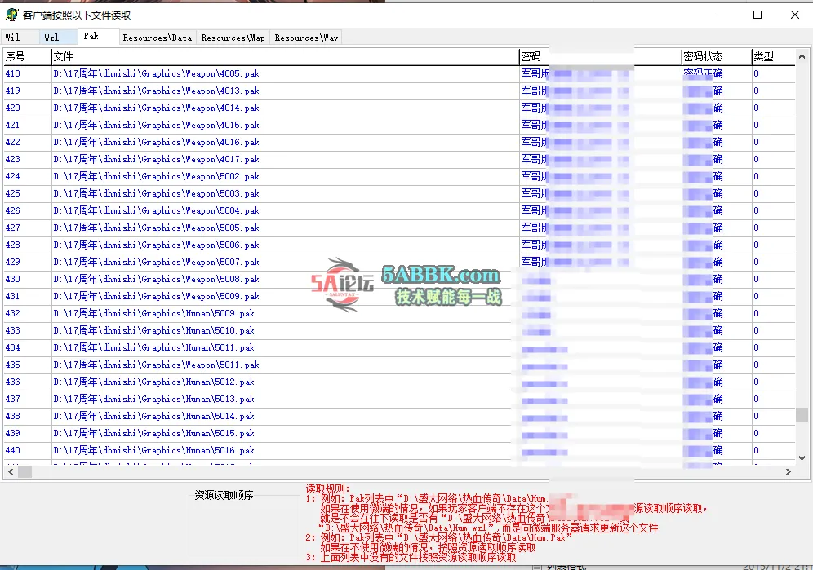
Task: Click the horizontal scrollbar thumb
Action: click(24, 471)
